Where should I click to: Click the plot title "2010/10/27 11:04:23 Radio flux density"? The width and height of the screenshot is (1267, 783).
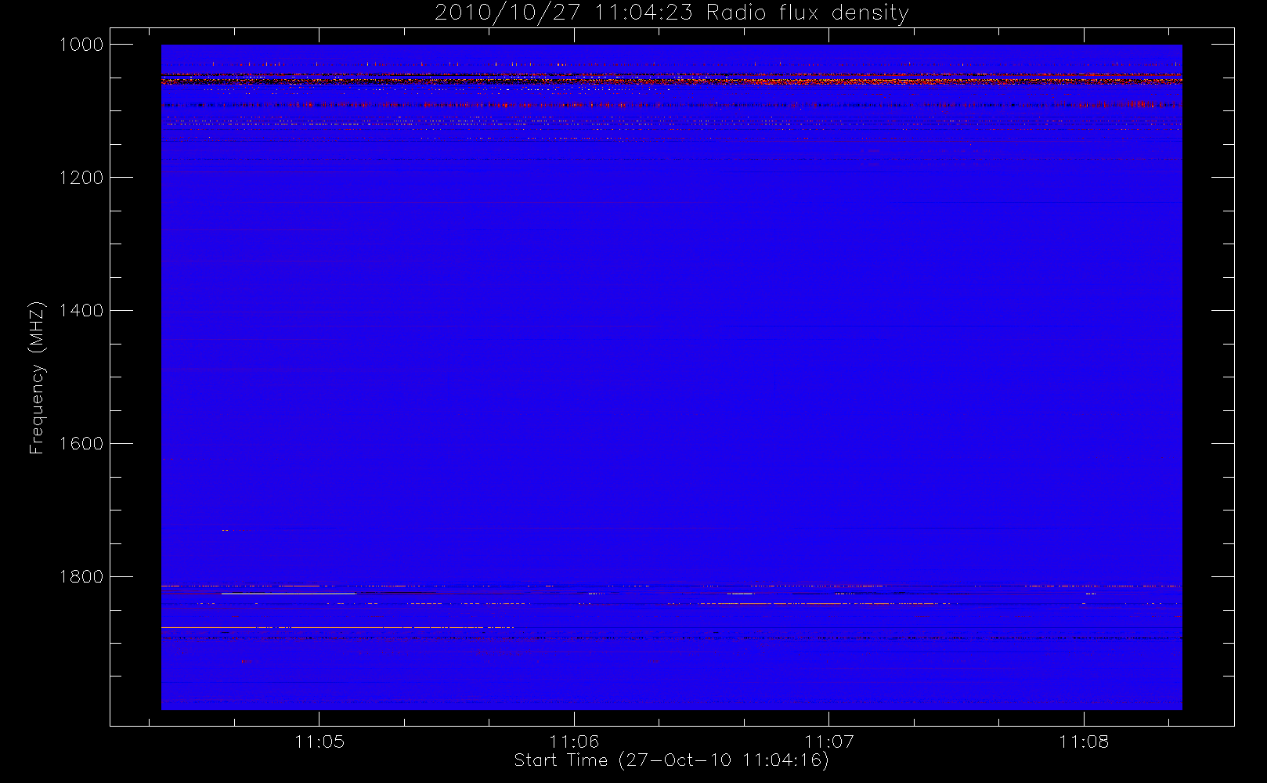[672, 13]
